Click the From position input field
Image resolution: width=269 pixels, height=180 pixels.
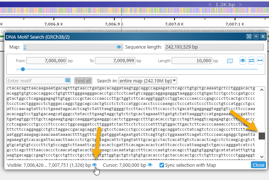[x=46, y=61]
